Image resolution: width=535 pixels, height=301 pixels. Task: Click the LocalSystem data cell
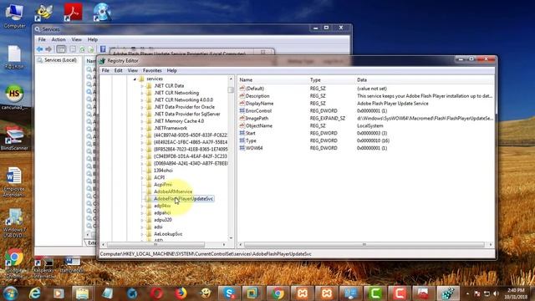(369, 125)
